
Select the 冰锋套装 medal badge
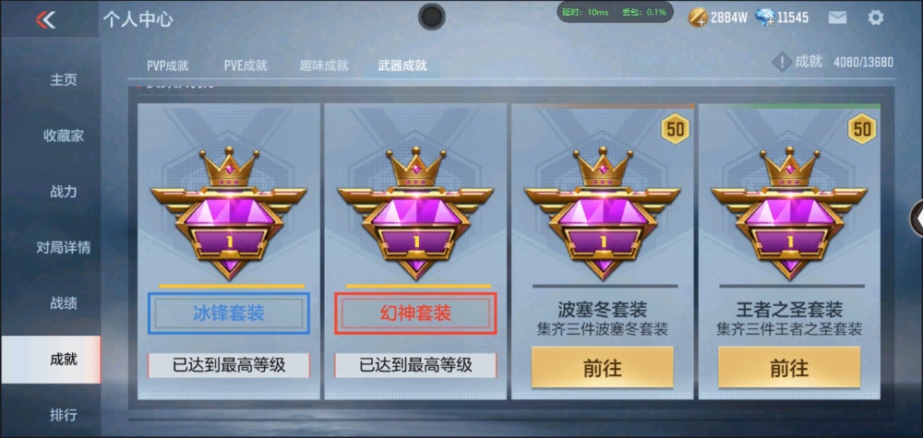tap(229, 213)
